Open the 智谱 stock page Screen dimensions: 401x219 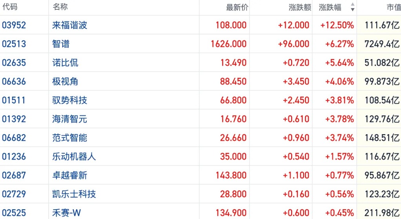click(x=61, y=44)
